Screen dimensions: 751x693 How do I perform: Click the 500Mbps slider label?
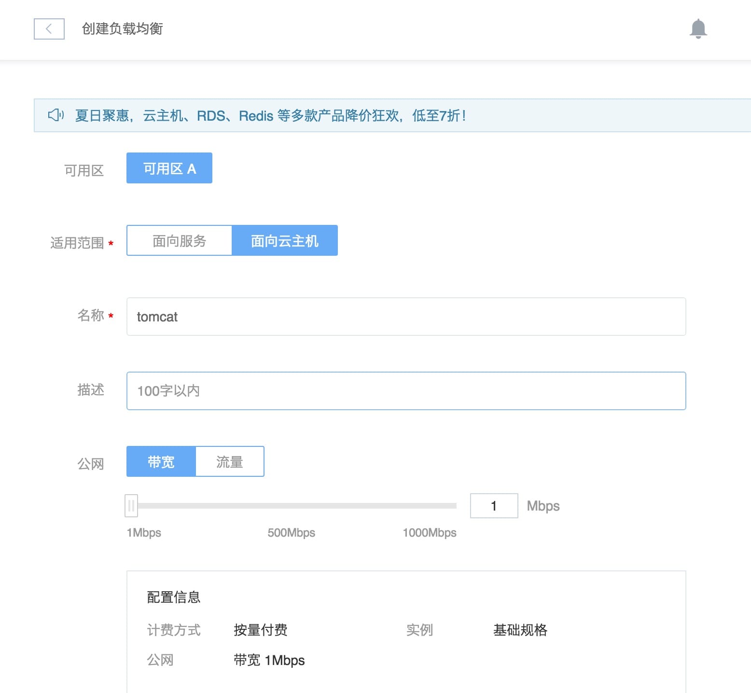tap(292, 533)
